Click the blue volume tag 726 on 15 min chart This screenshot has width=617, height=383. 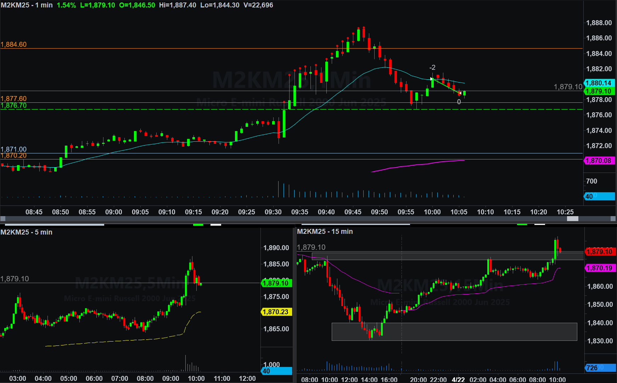pos(599,368)
